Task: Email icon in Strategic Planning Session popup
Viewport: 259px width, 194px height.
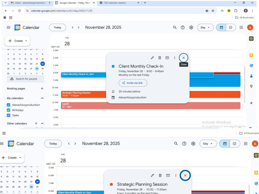Action: point(168,175)
